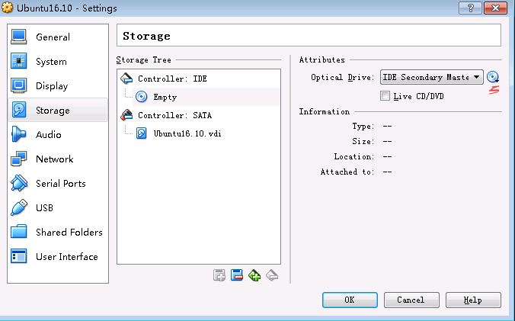Select Serial Ports category

point(58,183)
